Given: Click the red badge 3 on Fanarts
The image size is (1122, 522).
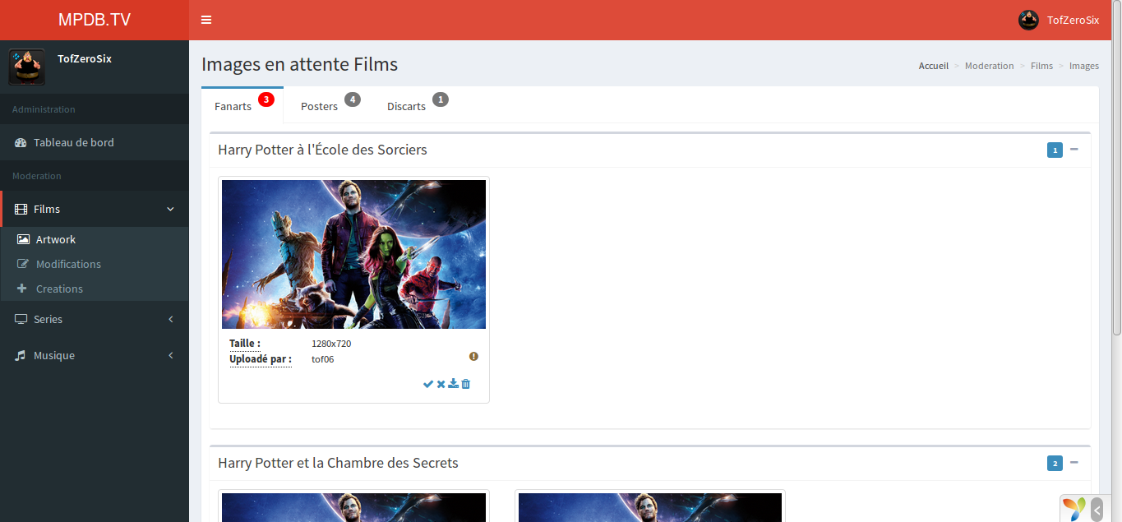Looking at the screenshot, I should (265, 99).
